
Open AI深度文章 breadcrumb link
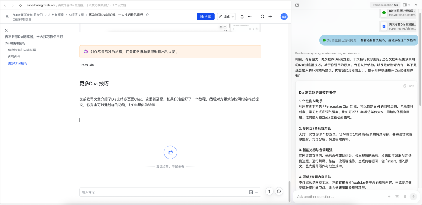point(76,15)
